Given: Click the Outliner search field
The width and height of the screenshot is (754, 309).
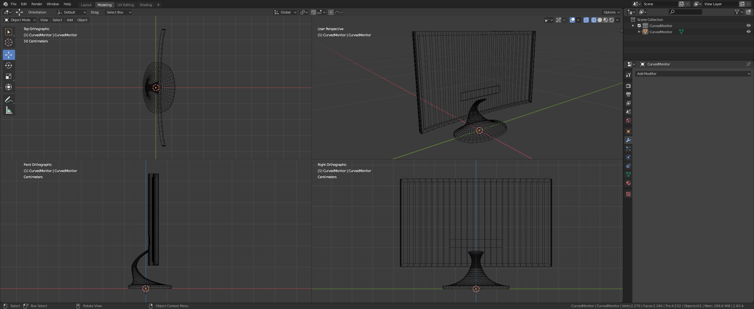Looking at the screenshot, I should pos(686,12).
